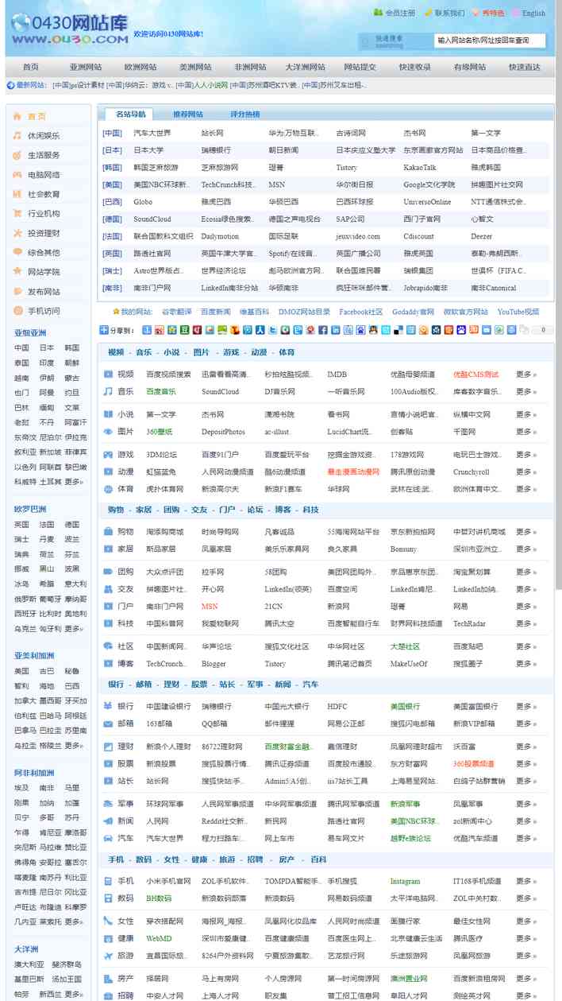Click the home icon beside 首页 in sidebar
The width and height of the screenshot is (562, 1001).
click(x=17, y=116)
